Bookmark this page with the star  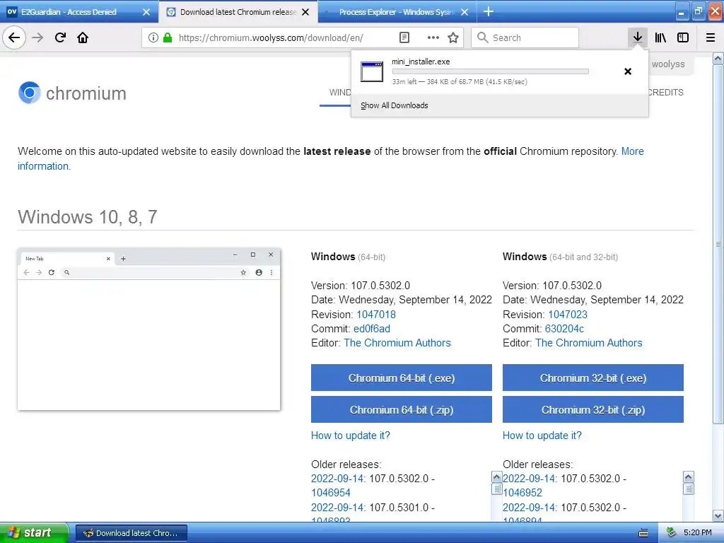pyautogui.click(x=453, y=38)
